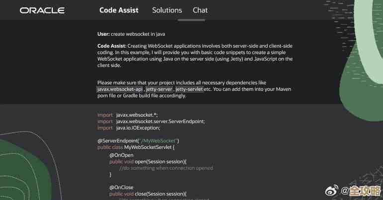Screen dimensions: 383x200
Task: Click the Oracle logo
Action: point(42,10)
